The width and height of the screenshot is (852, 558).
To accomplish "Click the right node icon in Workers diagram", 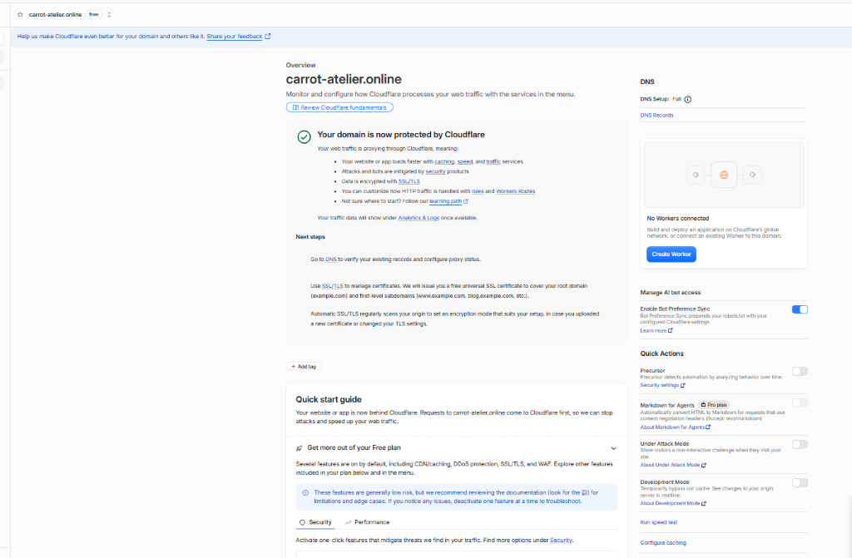I will click(752, 175).
